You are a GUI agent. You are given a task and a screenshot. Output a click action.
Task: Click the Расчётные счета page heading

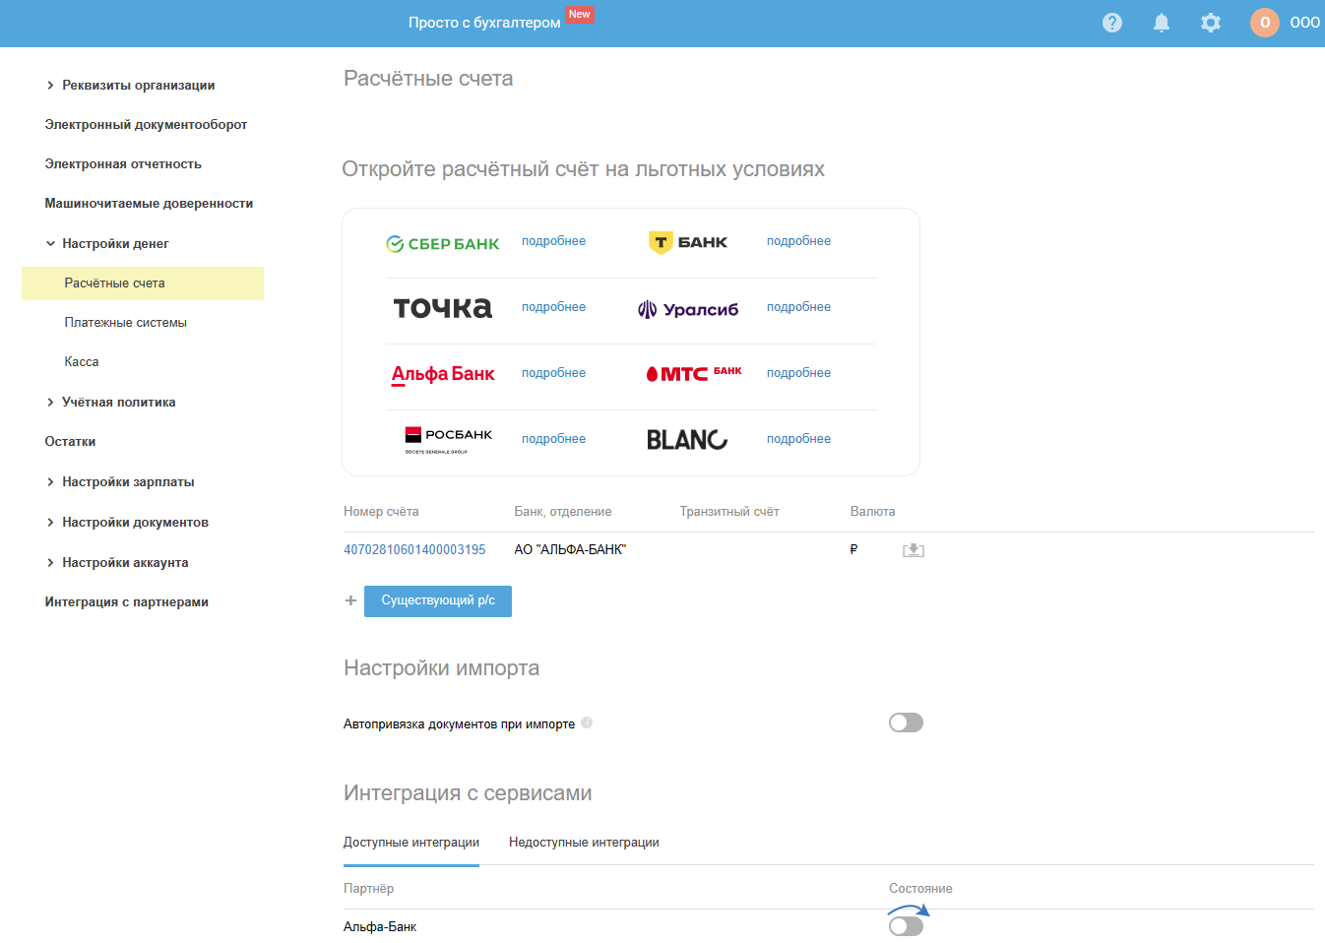pos(428,79)
